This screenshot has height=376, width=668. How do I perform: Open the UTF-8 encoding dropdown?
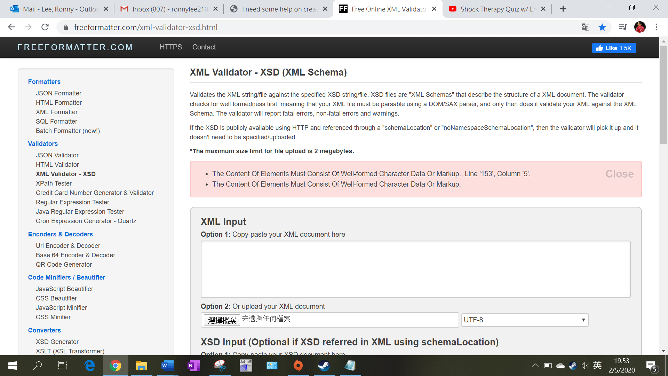click(x=525, y=320)
